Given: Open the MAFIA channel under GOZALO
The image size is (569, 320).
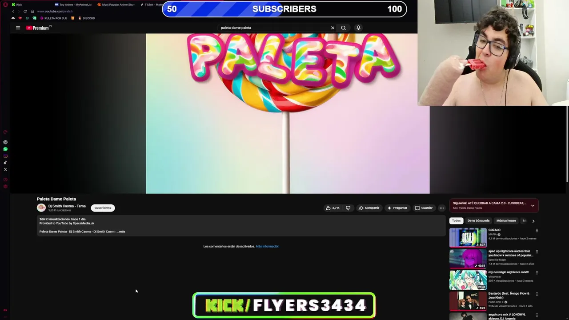Looking at the screenshot, I should [x=493, y=234].
